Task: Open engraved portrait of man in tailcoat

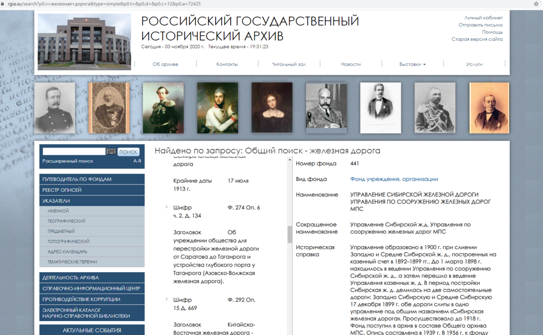Action: (x=381, y=108)
